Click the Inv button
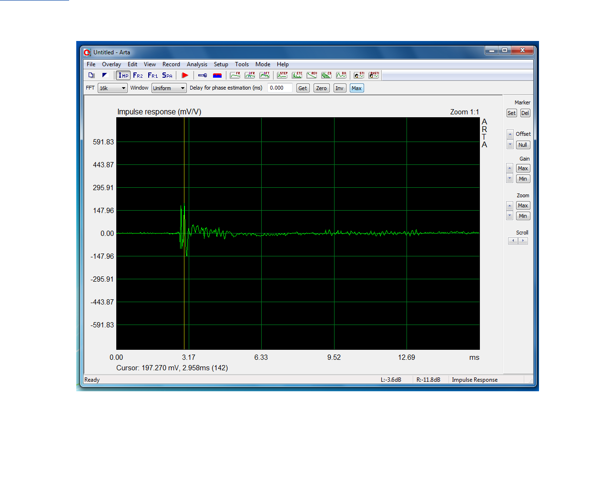This screenshot has width=610, height=488. (x=339, y=88)
